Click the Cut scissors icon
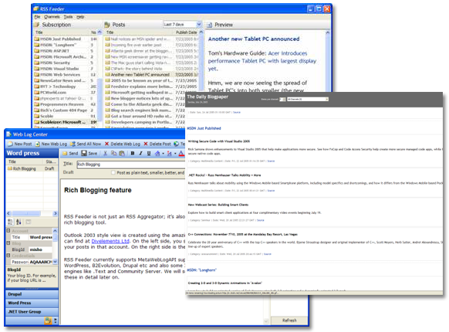Viewport: 449px width, 332px height. 105,154
